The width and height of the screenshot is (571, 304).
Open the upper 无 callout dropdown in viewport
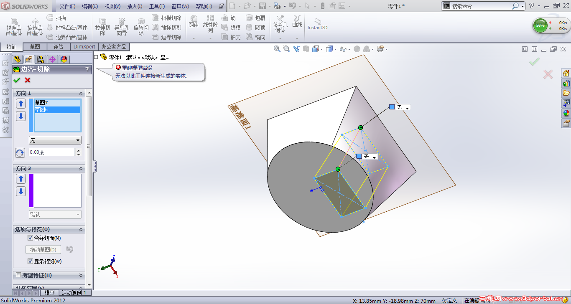tap(407, 108)
